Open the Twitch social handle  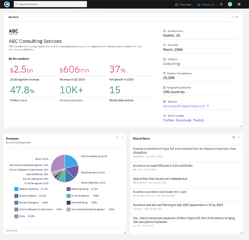pyautogui.click(x=199, y=120)
